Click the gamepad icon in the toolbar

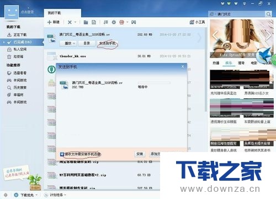(x=134, y=22)
